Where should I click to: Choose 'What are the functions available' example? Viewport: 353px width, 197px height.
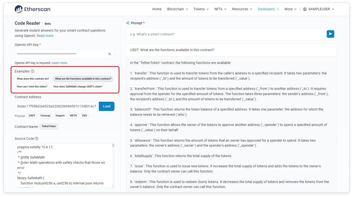coord(83,79)
